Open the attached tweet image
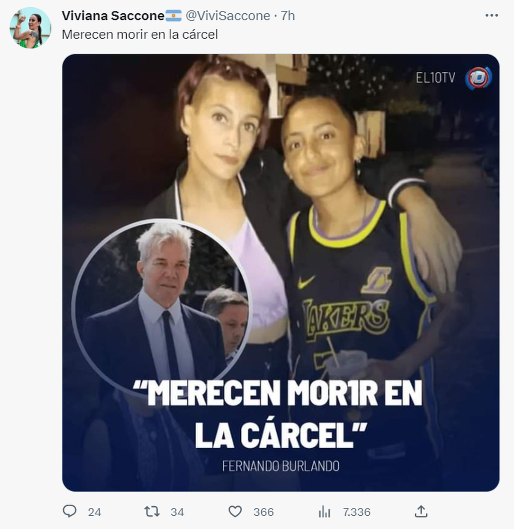This screenshot has height=529, width=514. (x=281, y=273)
